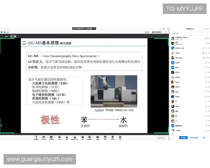Click the blue Mute All button
Viewport: 210px width, 168px height.
click(x=183, y=138)
